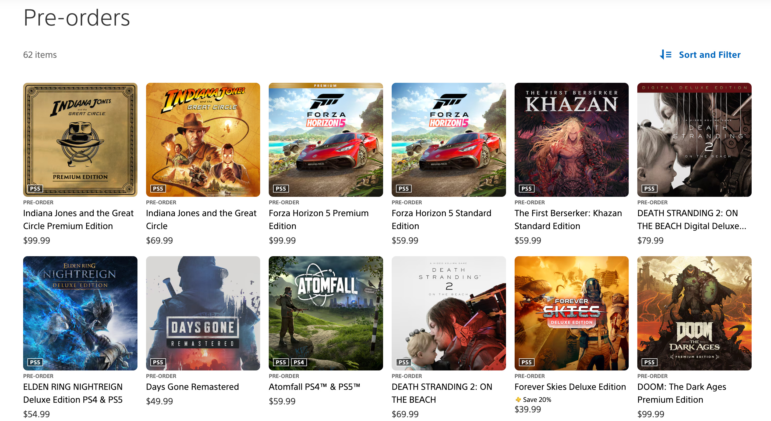Viewport: 771px width, 421px height.
Task: Click PS5 badge on Khazan cover art
Action: point(526,189)
